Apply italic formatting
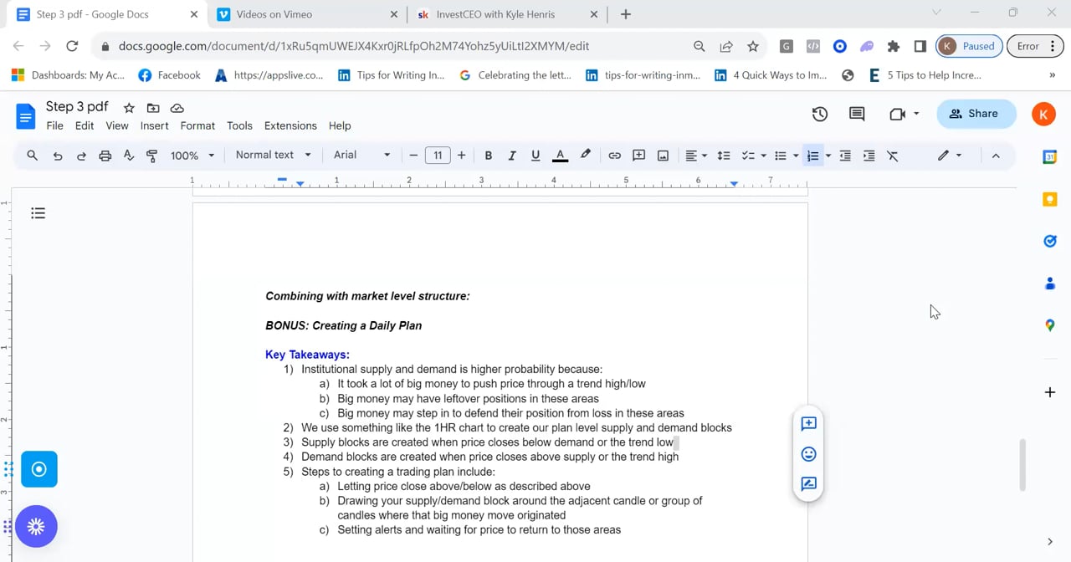The width and height of the screenshot is (1071, 562). [511, 155]
